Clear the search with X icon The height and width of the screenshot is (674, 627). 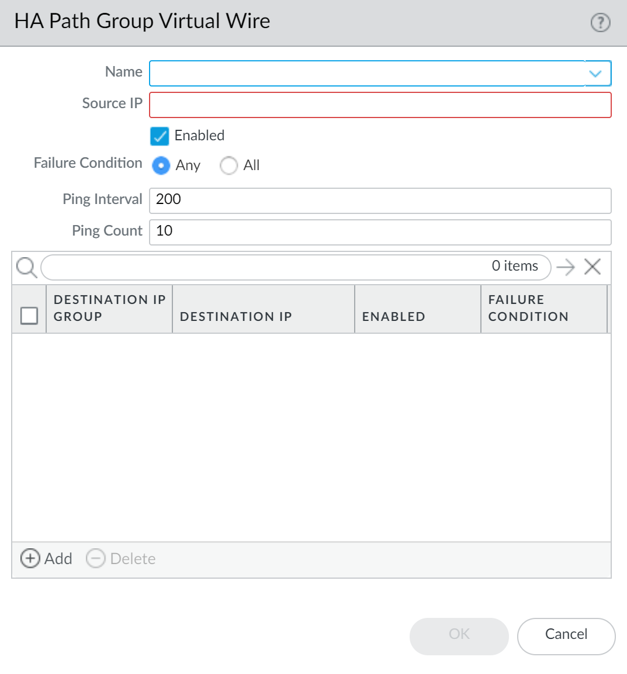click(x=593, y=267)
